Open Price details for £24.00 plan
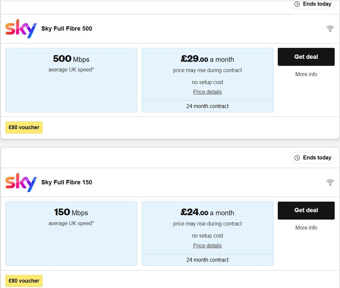The image size is (340, 288). (207, 245)
